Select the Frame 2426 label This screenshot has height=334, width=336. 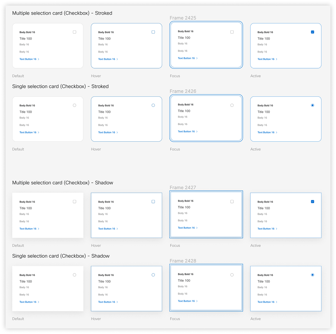pyautogui.click(x=183, y=91)
